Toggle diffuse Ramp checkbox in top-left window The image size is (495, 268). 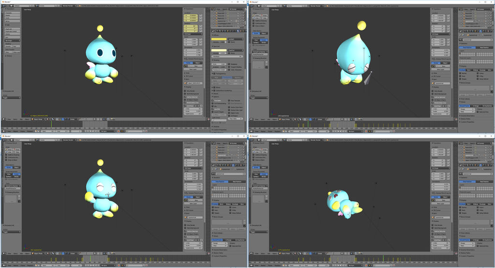tap(229, 42)
